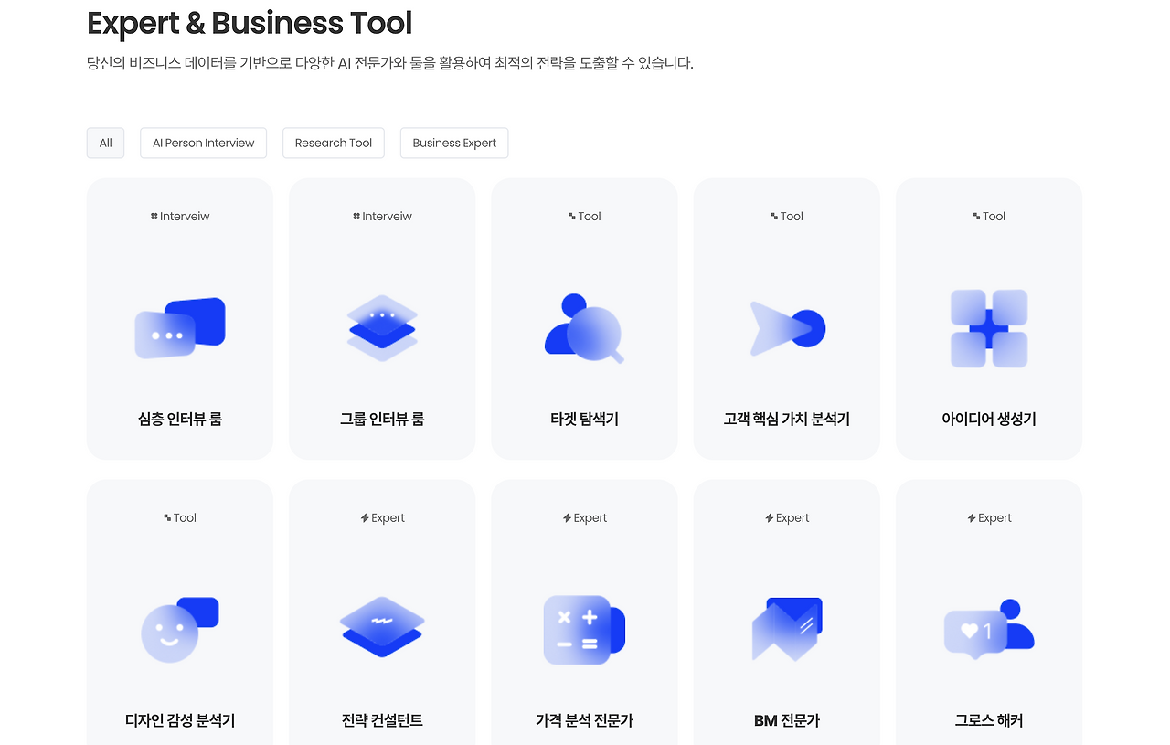Click the smiley face icon on 디자인 감성 분석기
The height and width of the screenshot is (745, 1170).
(180, 629)
